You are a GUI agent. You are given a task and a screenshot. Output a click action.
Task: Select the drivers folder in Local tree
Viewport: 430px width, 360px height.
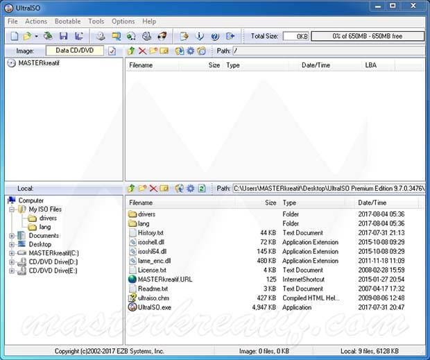(x=48, y=218)
